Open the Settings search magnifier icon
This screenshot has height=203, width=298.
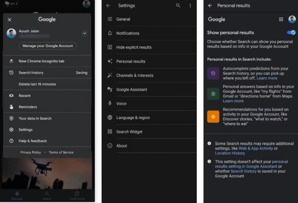click(x=178, y=6)
